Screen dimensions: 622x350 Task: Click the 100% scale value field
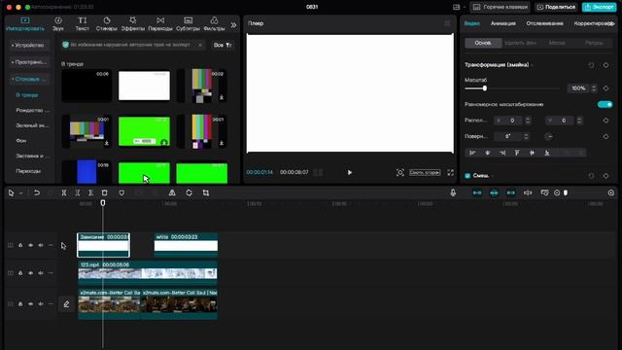[x=578, y=88]
